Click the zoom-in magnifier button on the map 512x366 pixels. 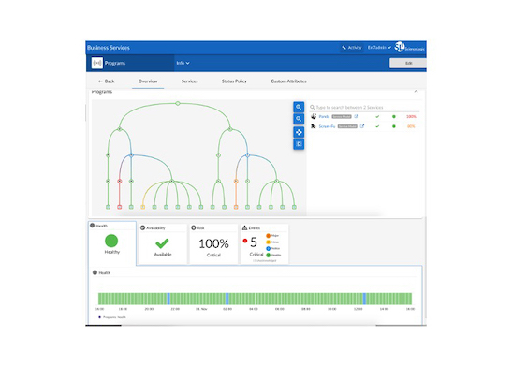coord(299,107)
